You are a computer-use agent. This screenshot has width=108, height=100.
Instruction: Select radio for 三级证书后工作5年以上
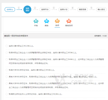point(7,53)
